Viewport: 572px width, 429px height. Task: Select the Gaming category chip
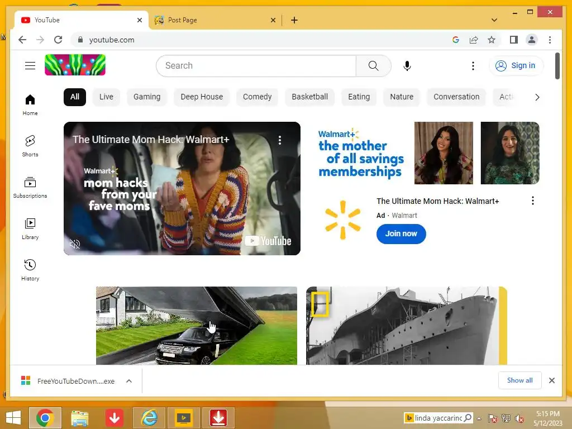tap(147, 97)
